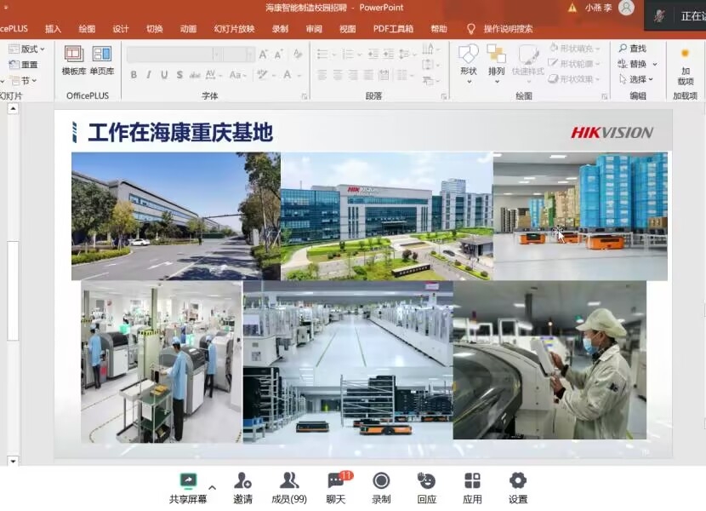Open the meeting settings (设置) gear

pyautogui.click(x=517, y=482)
